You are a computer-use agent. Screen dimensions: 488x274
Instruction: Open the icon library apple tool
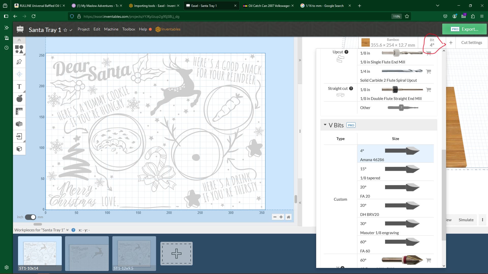pyautogui.click(x=19, y=99)
